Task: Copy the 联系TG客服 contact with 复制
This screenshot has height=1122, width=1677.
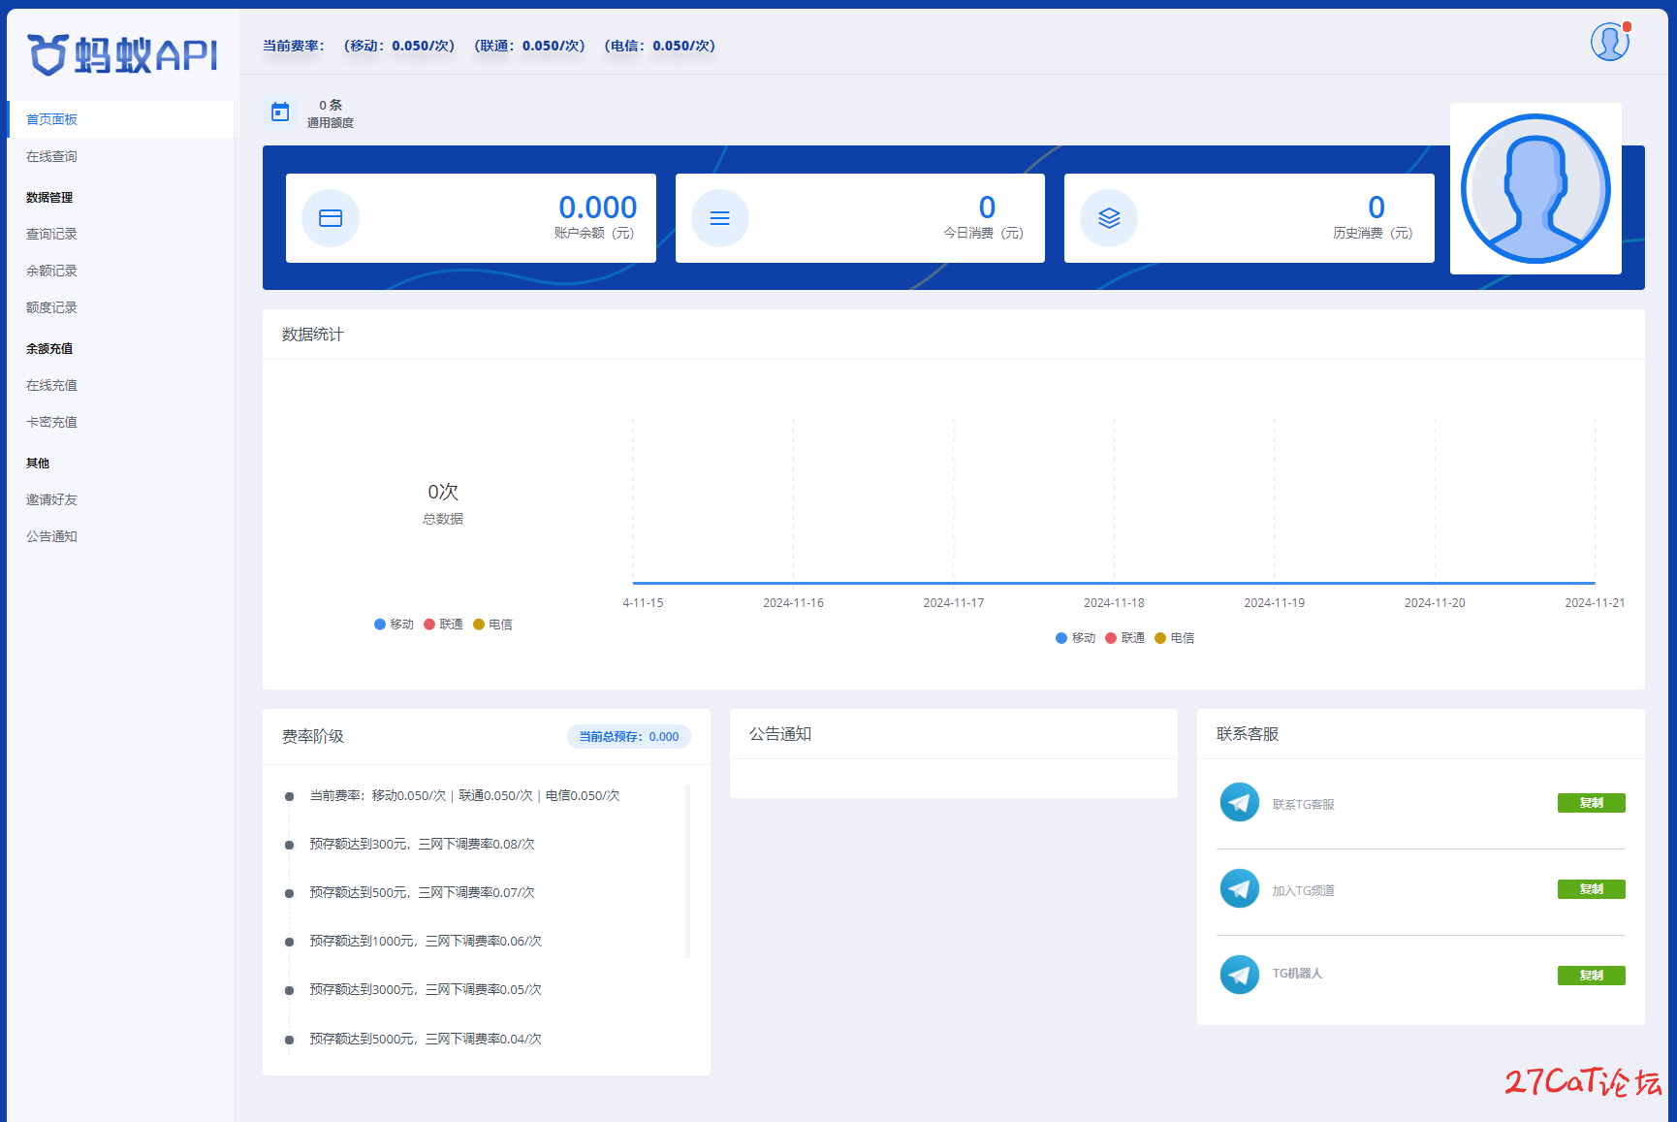Action: click(x=1591, y=803)
